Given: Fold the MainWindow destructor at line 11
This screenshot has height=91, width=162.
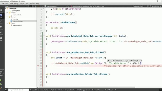Looking at the screenshot, I should coord(44,22).
